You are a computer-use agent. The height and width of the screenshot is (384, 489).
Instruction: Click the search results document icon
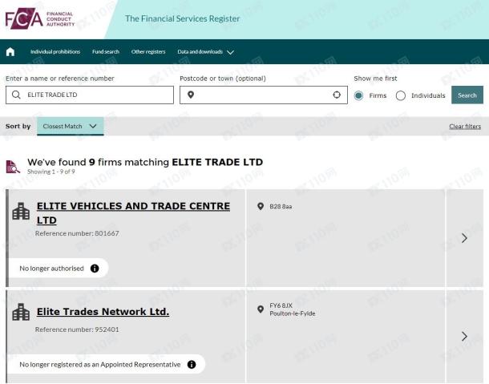(x=13, y=167)
